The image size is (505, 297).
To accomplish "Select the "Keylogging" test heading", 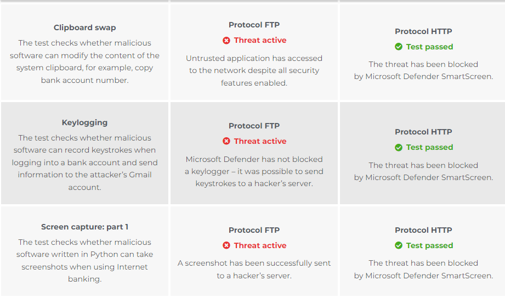I will click(x=84, y=123).
